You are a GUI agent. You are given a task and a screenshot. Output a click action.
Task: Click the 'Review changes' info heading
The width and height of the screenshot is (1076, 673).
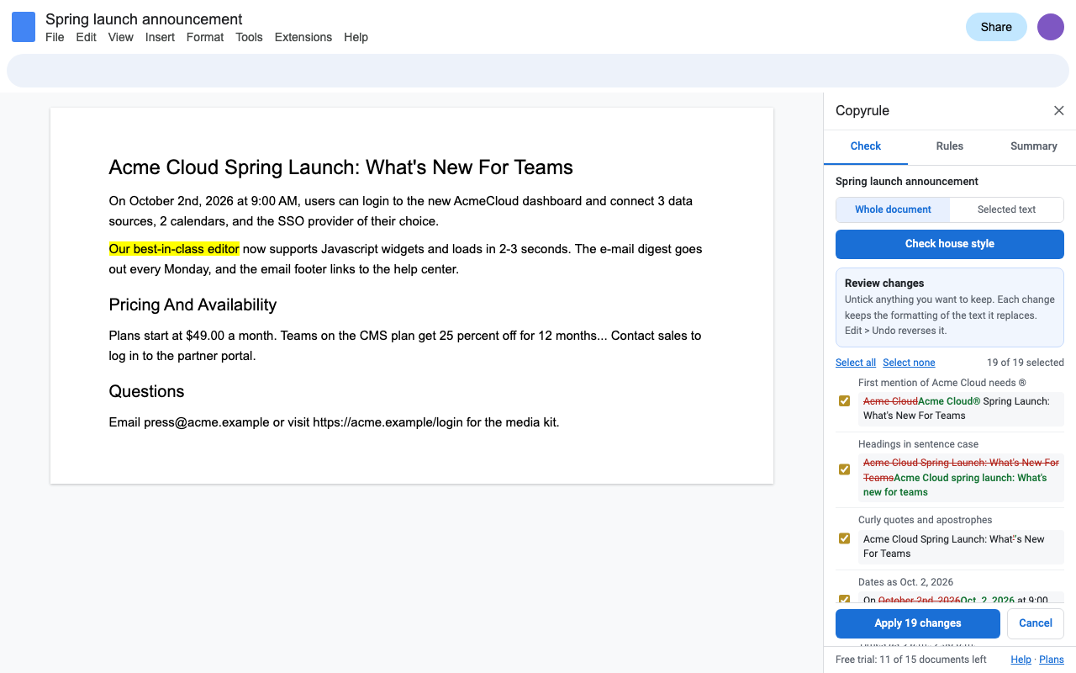click(884, 284)
